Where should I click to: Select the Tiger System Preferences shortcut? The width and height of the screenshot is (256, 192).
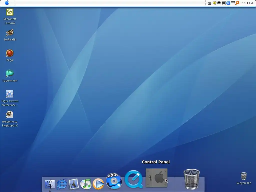9,94
